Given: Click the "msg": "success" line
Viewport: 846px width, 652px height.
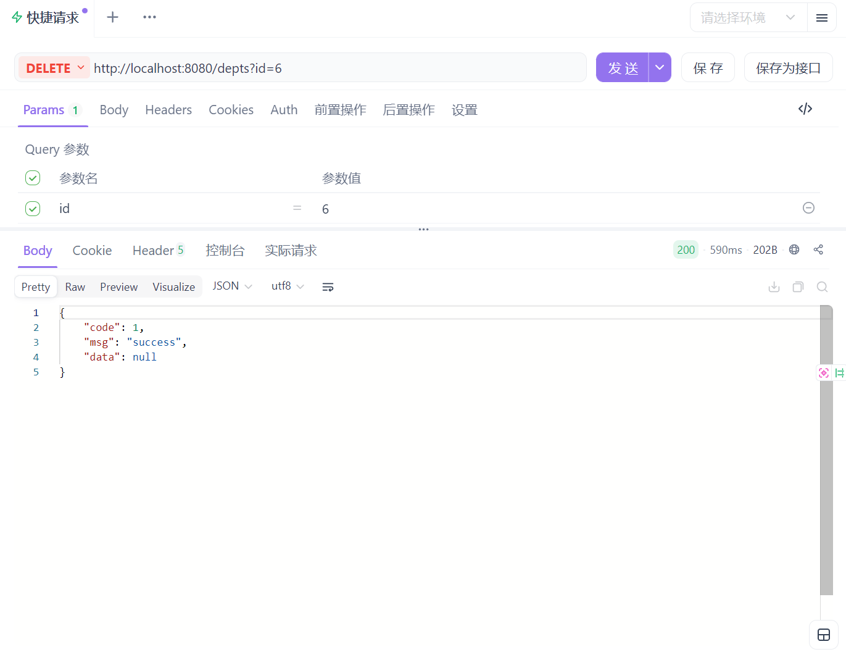Looking at the screenshot, I should [x=135, y=342].
